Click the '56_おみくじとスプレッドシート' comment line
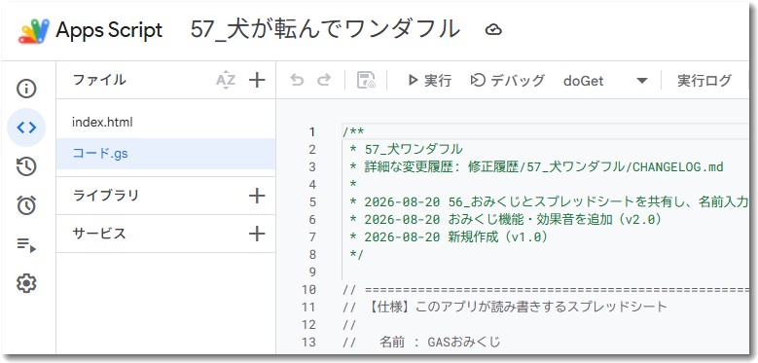The height and width of the screenshot is (363, 758). [x=549, y=202]
